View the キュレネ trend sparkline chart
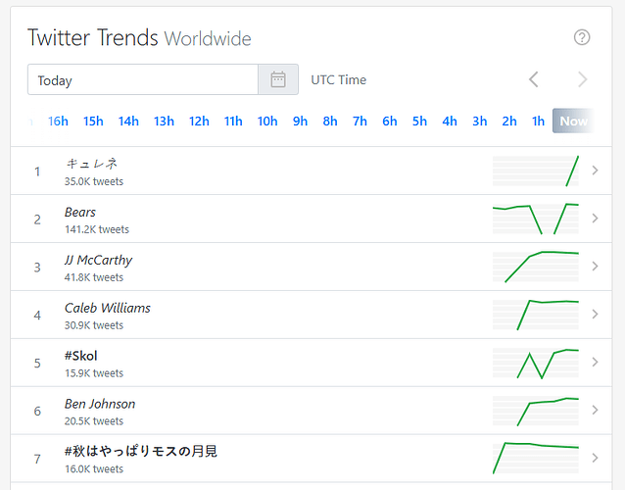This screenshot has width=625, height=490. (536, 171)
